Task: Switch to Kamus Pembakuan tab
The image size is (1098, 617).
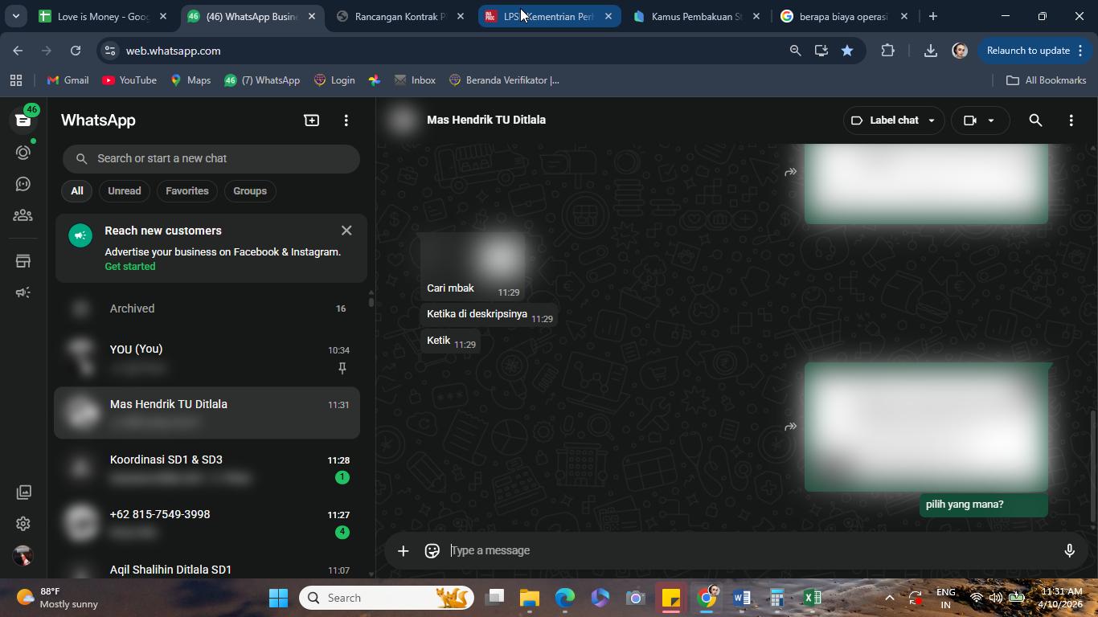Action: click(696, 16)
